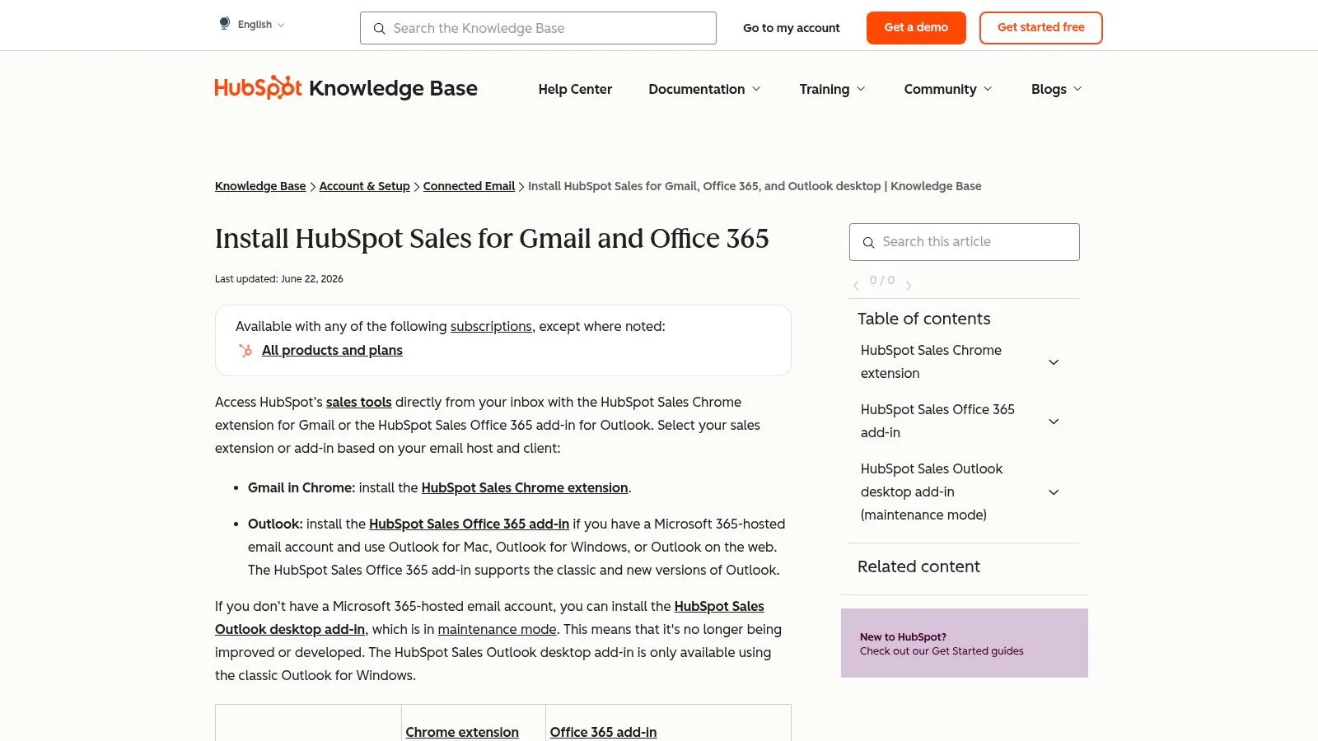Screen dimensions: 1318x741
Task: Click the Table of contents heading
Action: [923, 319]
